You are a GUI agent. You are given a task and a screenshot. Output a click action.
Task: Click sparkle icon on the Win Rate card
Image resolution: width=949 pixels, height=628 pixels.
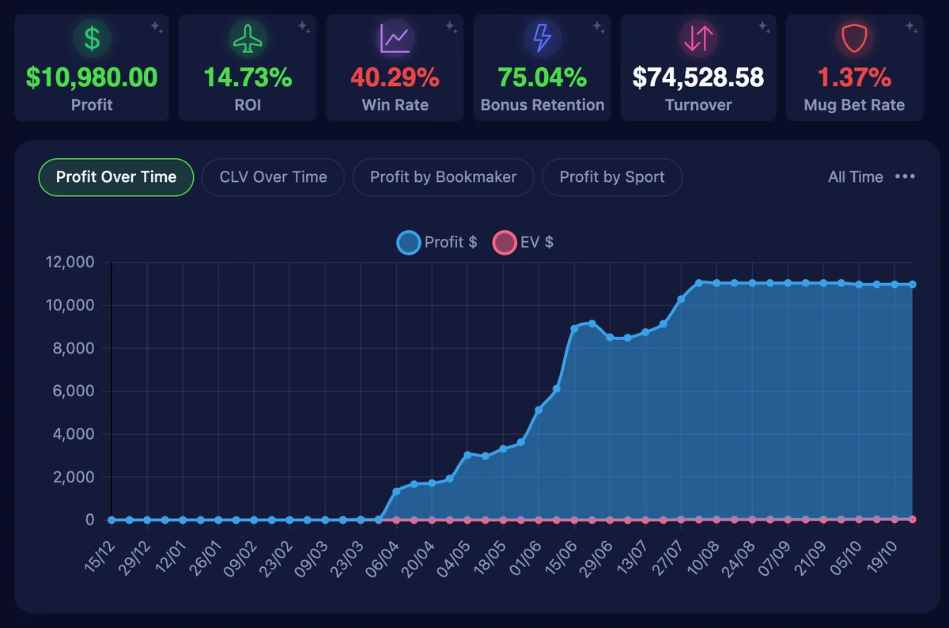coord(451,28)
